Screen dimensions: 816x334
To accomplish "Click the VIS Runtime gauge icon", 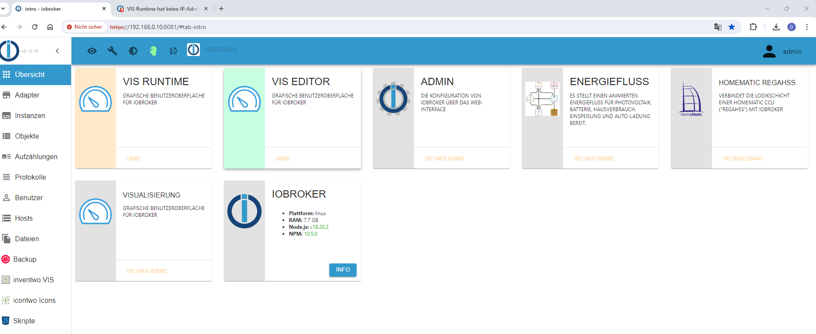I will click(95, 99).
